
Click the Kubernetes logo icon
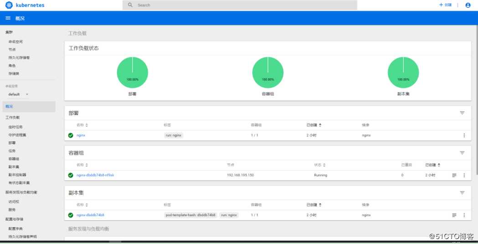point(9,5)
